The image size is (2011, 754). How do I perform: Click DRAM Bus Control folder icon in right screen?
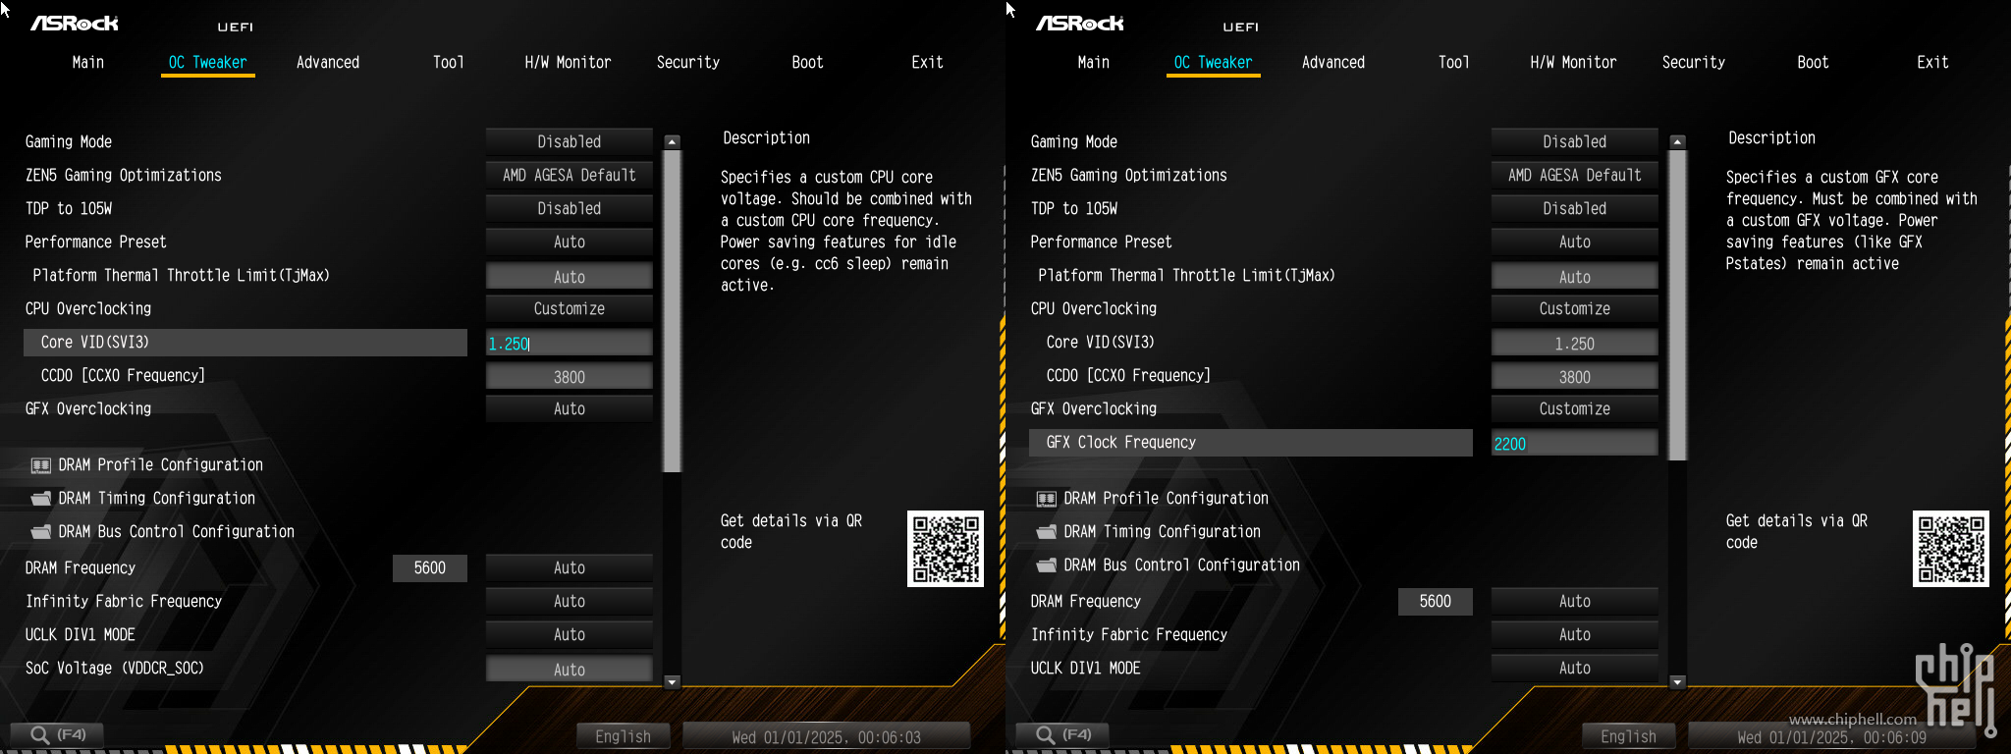[x=1047, y=565]
